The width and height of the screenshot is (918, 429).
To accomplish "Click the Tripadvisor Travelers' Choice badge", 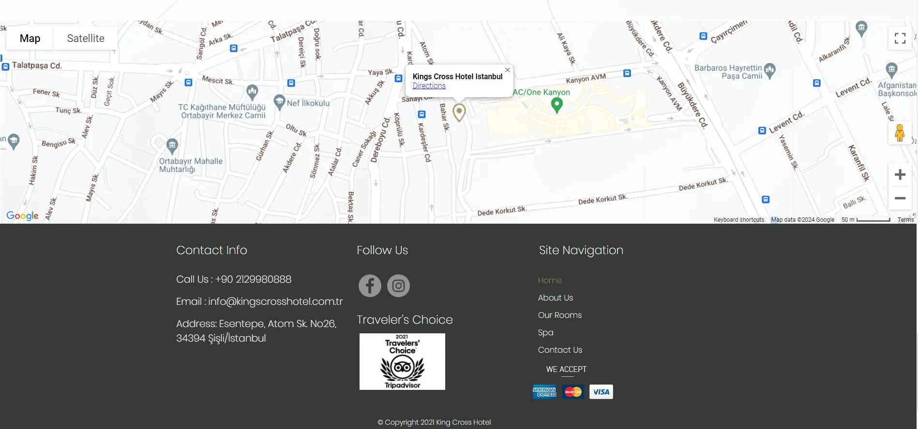I will point(402,361).
